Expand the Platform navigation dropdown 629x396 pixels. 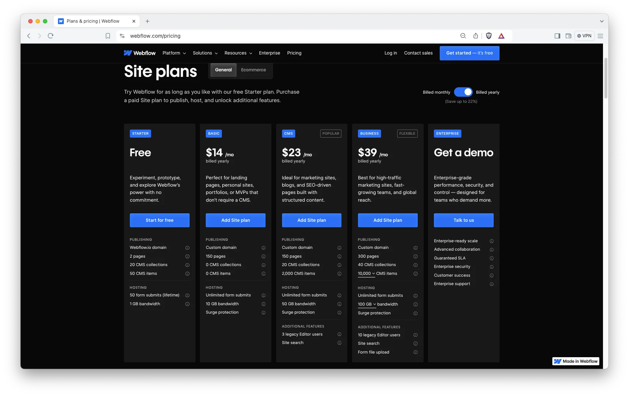[x=174, y=53]
